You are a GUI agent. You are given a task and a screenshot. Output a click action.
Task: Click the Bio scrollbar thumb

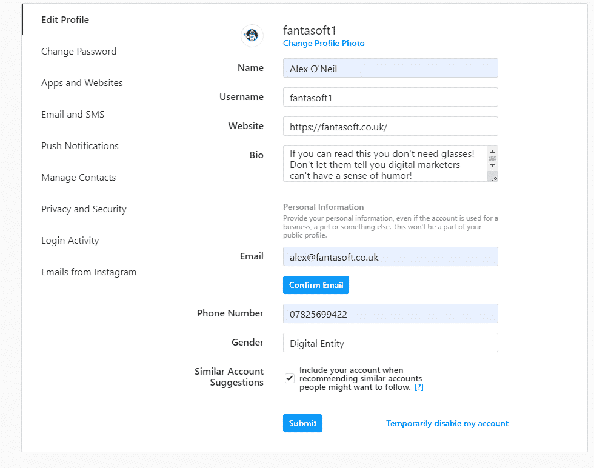(492, 158)
